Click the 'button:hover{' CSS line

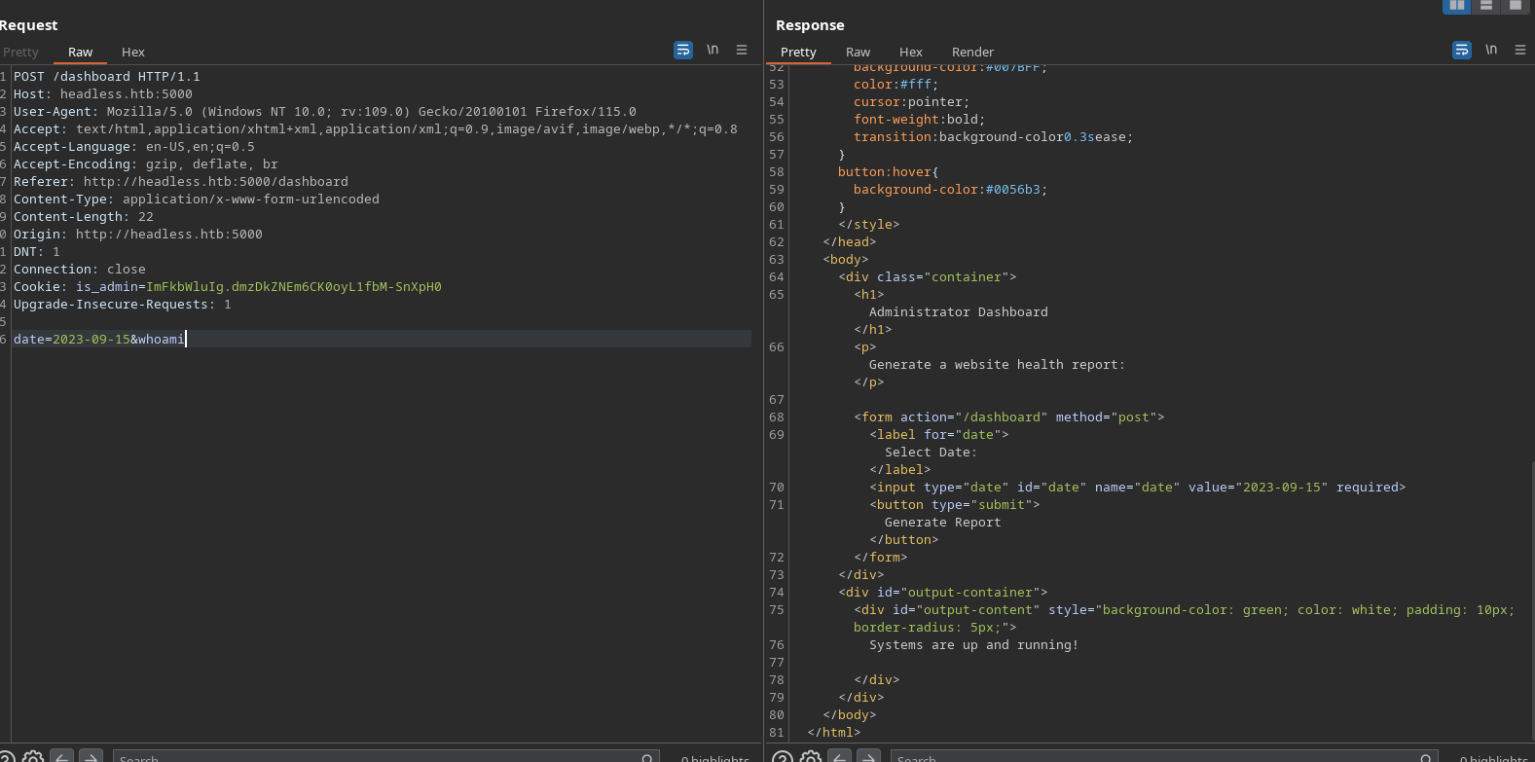pyautogui.click(x=889, y=172)
